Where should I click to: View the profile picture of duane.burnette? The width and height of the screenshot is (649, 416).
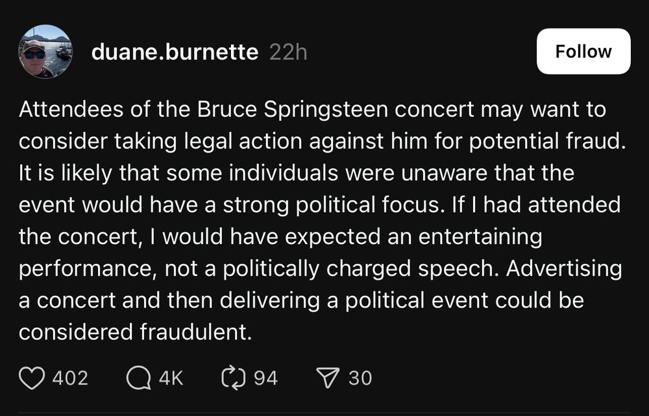click(x=45, y=51)
